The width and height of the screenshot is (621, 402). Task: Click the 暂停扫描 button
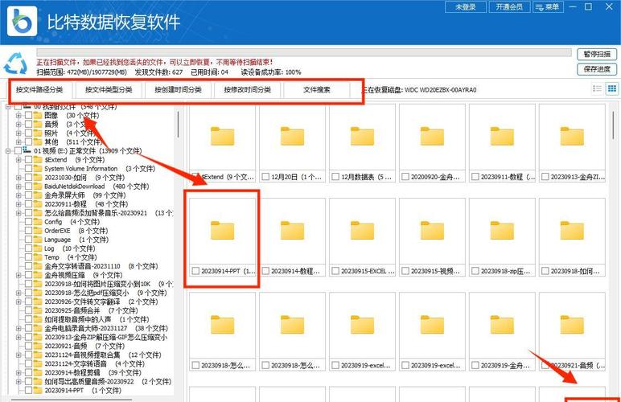click(x=597, y=54)
